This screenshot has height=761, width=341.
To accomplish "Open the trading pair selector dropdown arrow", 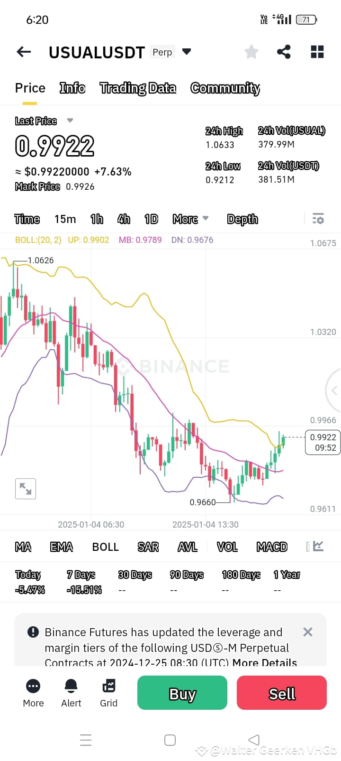I will click(x=187, y=52).
